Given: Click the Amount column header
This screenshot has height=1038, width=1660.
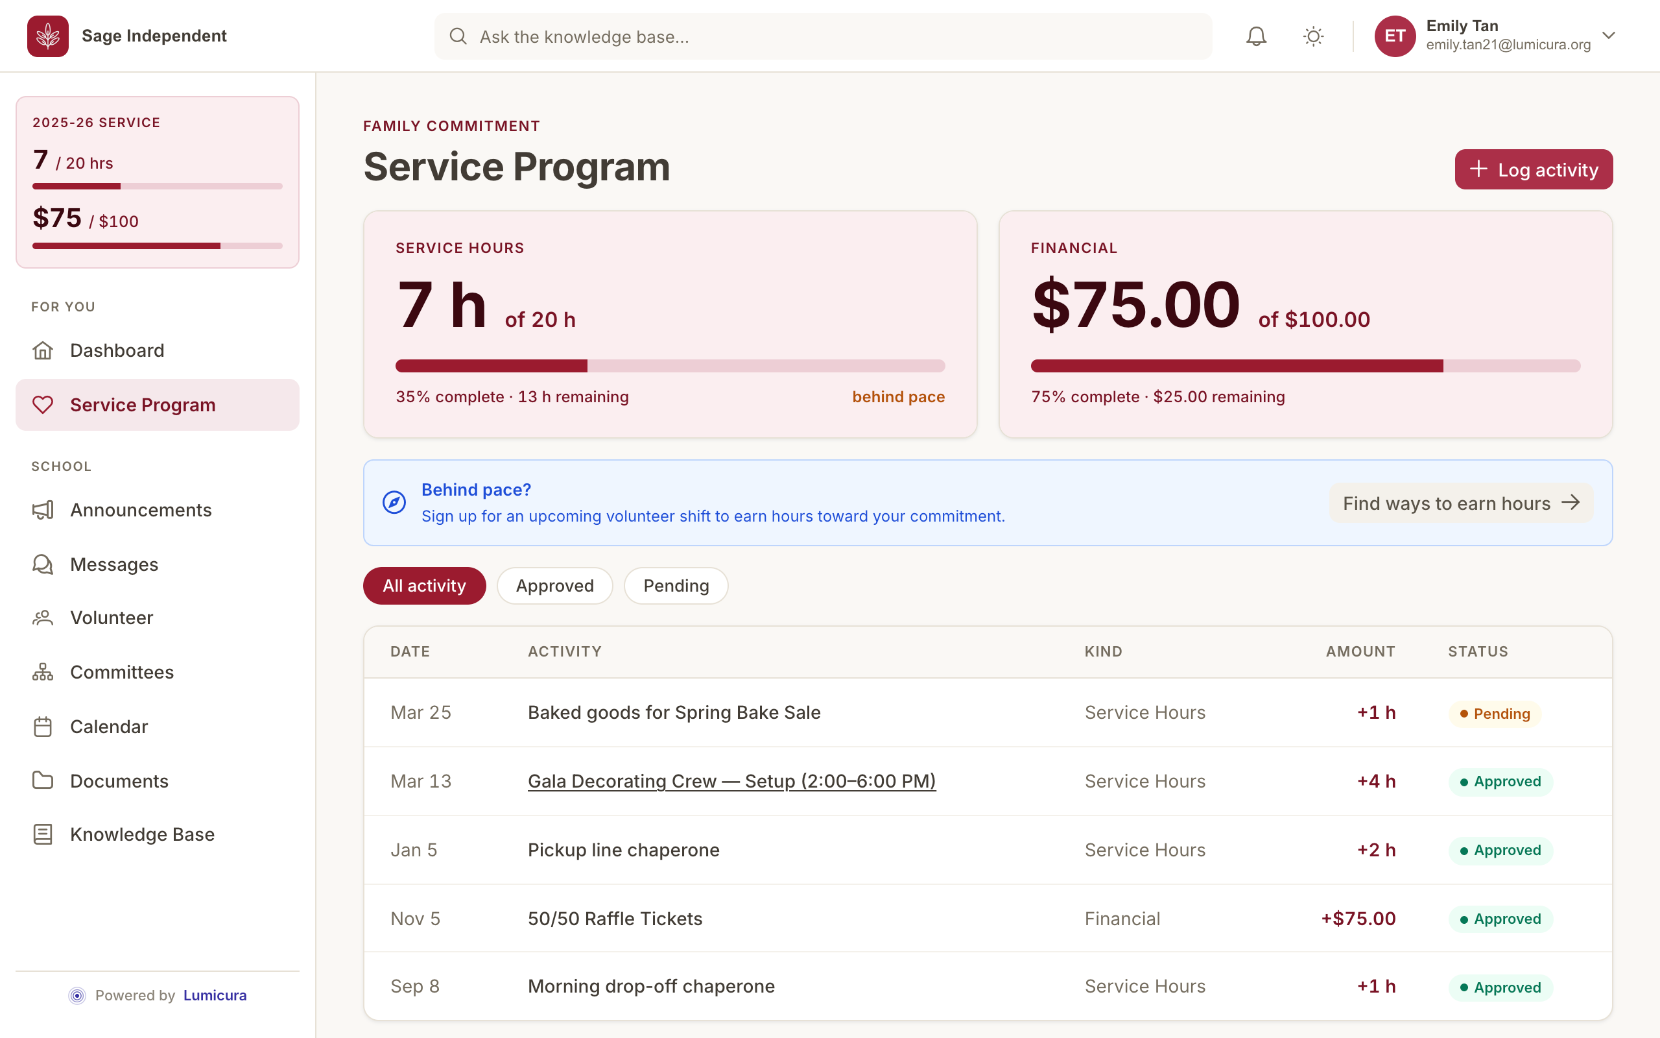Looking at the screenshot, I should [x=1360, y=651].
